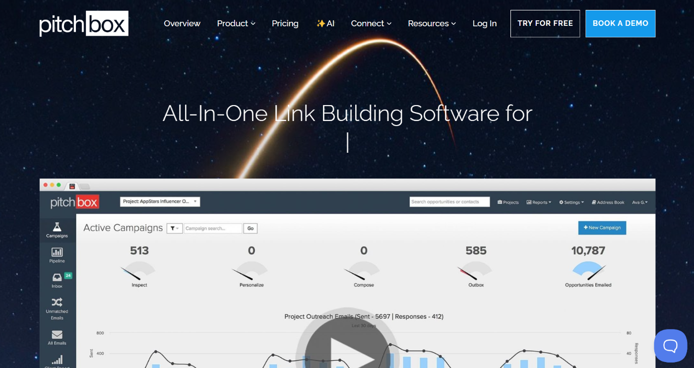Viewport: 694px width, 368px height.
Task: Expand the Connect dropdown menu
Action: click(371, 23)
